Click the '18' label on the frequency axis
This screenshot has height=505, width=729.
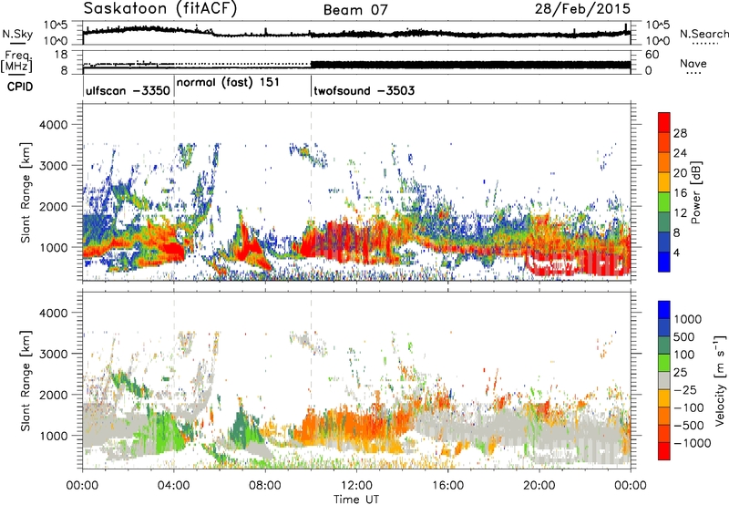61,55
